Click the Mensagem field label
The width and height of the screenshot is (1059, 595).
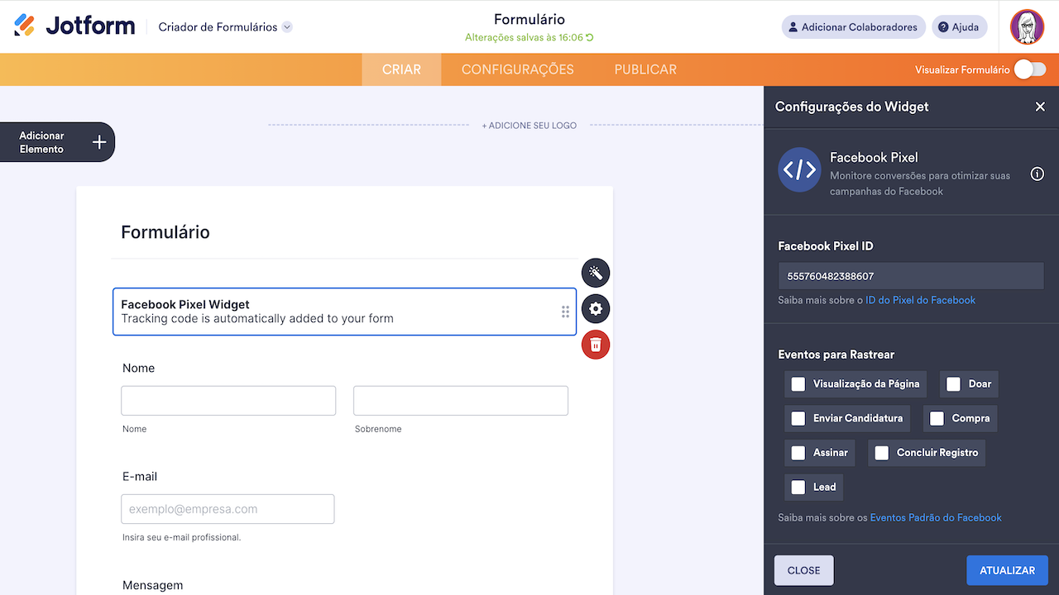click(152, 585)
